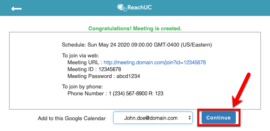
Task: Click the 'Meeting URL :' label text
Action: coord(85,62)
